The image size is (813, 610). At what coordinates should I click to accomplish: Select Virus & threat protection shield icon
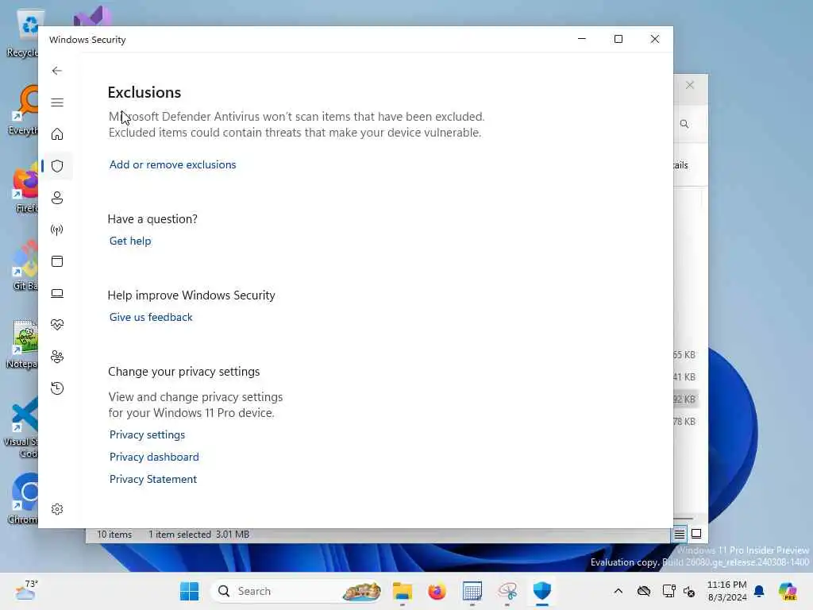57,166
